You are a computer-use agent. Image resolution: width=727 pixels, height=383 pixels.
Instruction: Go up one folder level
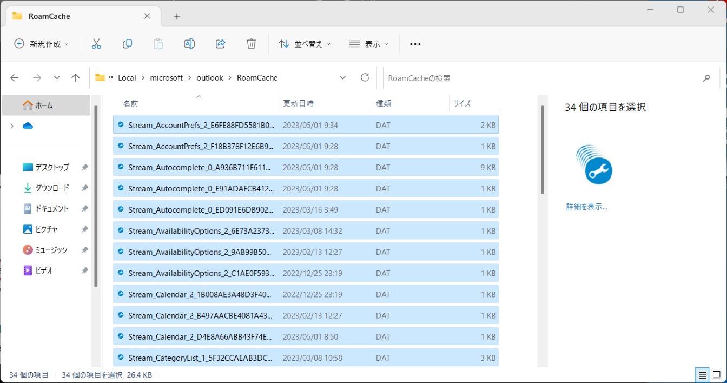click(x=76, y=77)
